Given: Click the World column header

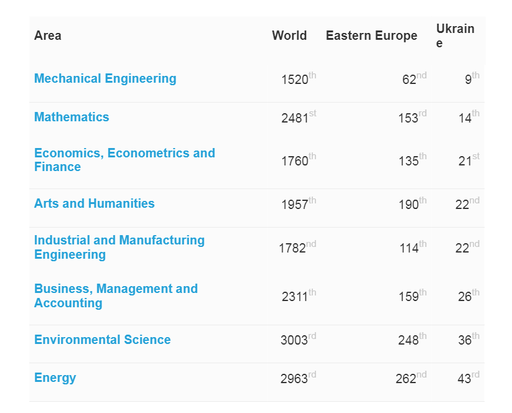Looking at the screenshot, I should coord(289,36).
